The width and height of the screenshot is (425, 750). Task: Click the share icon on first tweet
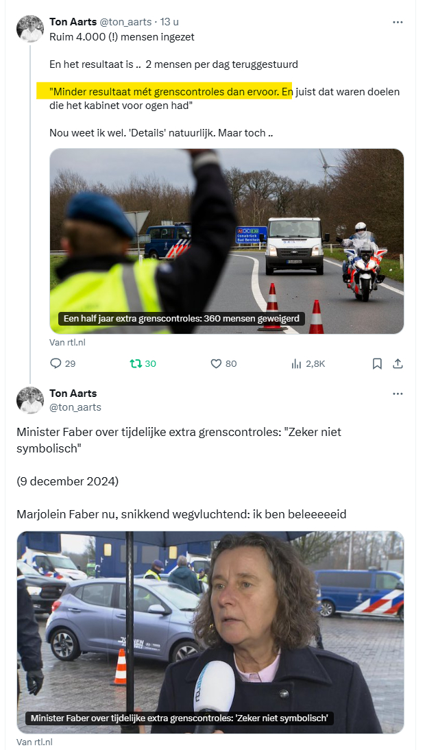coord(398,363)
